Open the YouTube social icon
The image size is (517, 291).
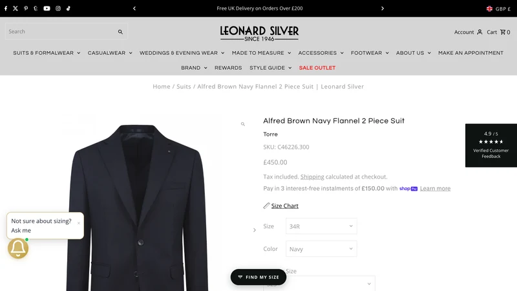pyautogui.click(x=47, y=8)
